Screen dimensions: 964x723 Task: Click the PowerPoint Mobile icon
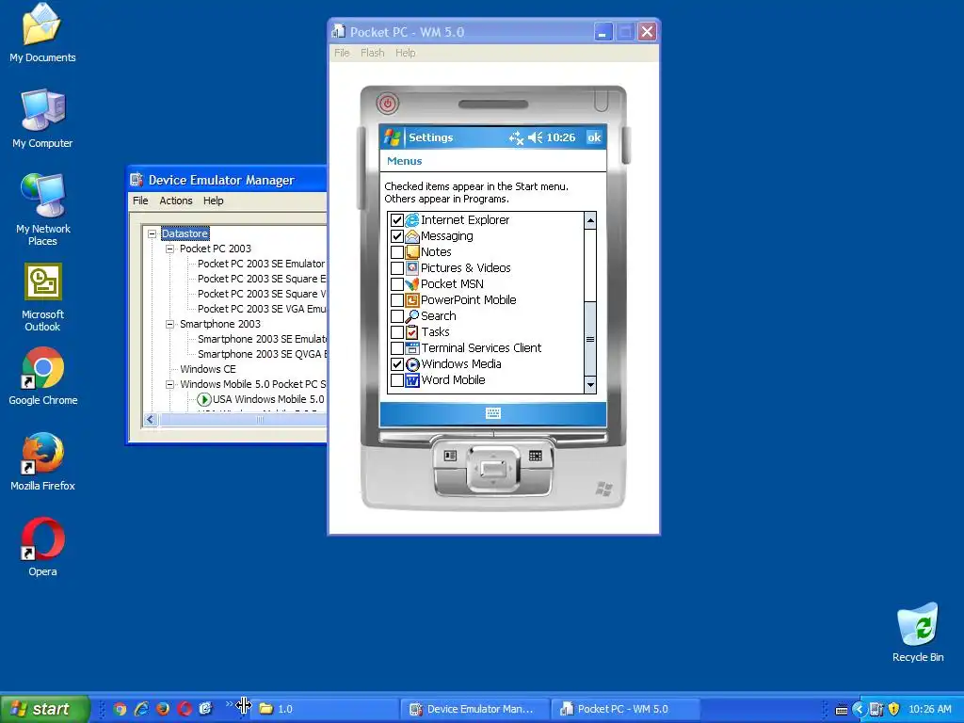(412, 300)
